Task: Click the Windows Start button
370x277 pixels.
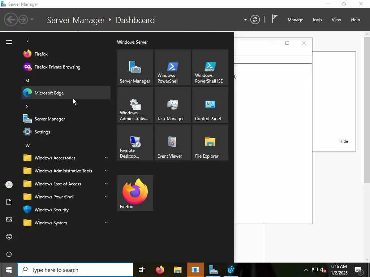Action: click(x=9, y=270)
